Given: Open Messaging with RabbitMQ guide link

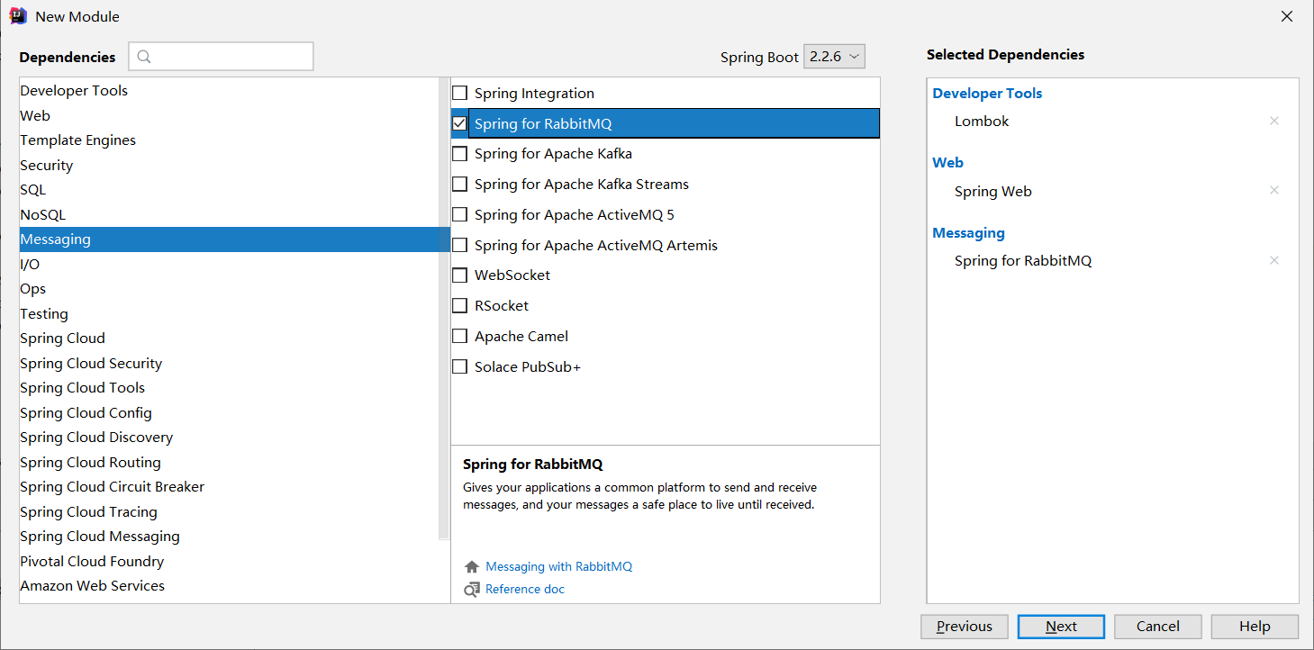Looking at the screenshot, I should (x=558, y=567).
